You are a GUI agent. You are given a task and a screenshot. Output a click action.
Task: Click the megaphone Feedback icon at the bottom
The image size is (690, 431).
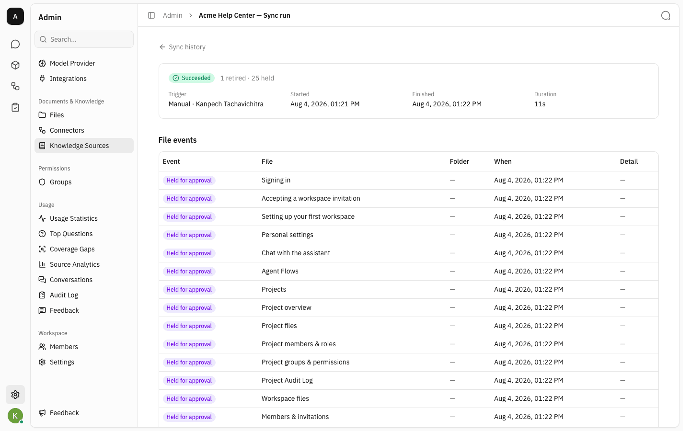[x=42, y=413]
